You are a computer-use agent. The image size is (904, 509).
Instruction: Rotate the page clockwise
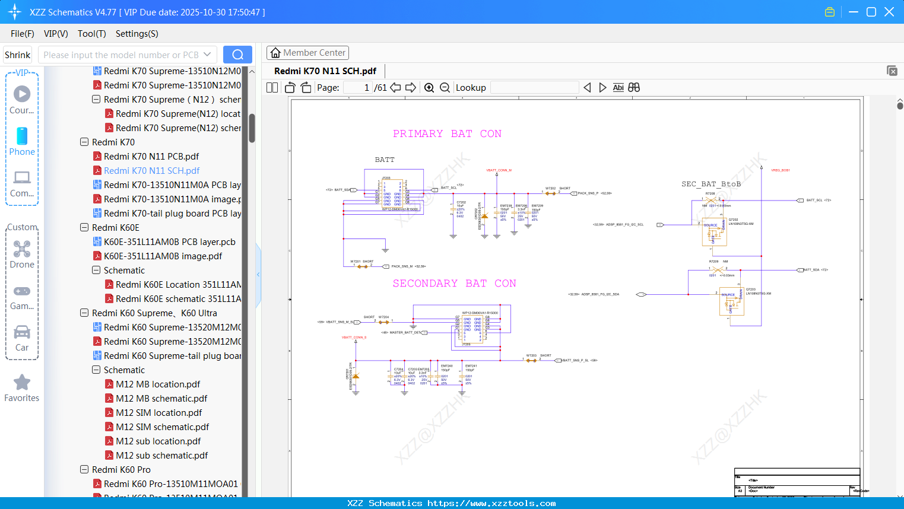click(306, 88)
